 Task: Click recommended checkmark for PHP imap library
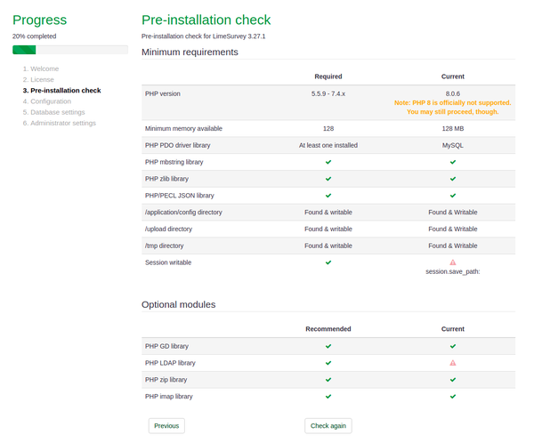328,397
